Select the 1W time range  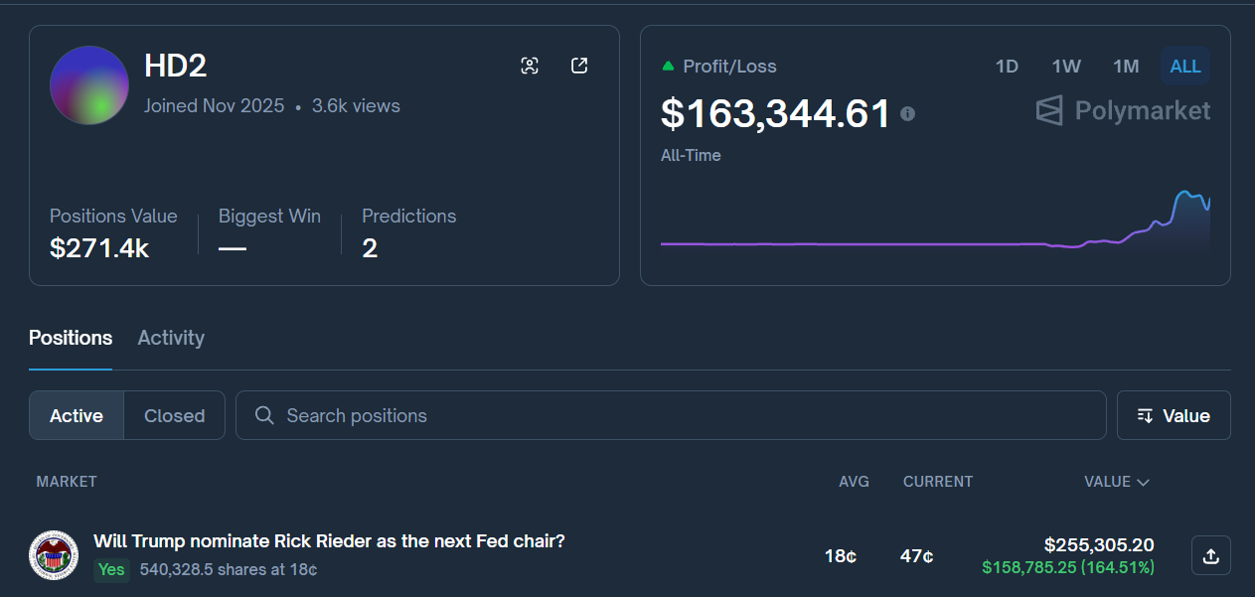[x=1066, y=67]
